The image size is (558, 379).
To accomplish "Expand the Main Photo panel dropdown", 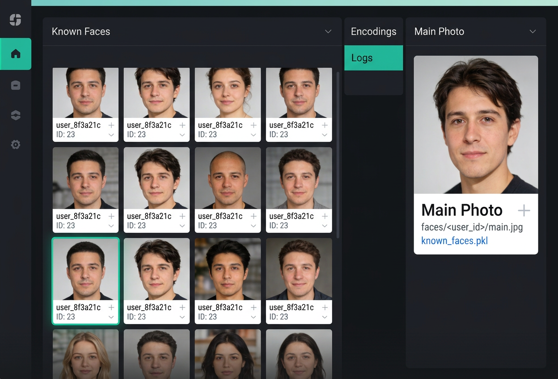I will [x=533, y=31].
